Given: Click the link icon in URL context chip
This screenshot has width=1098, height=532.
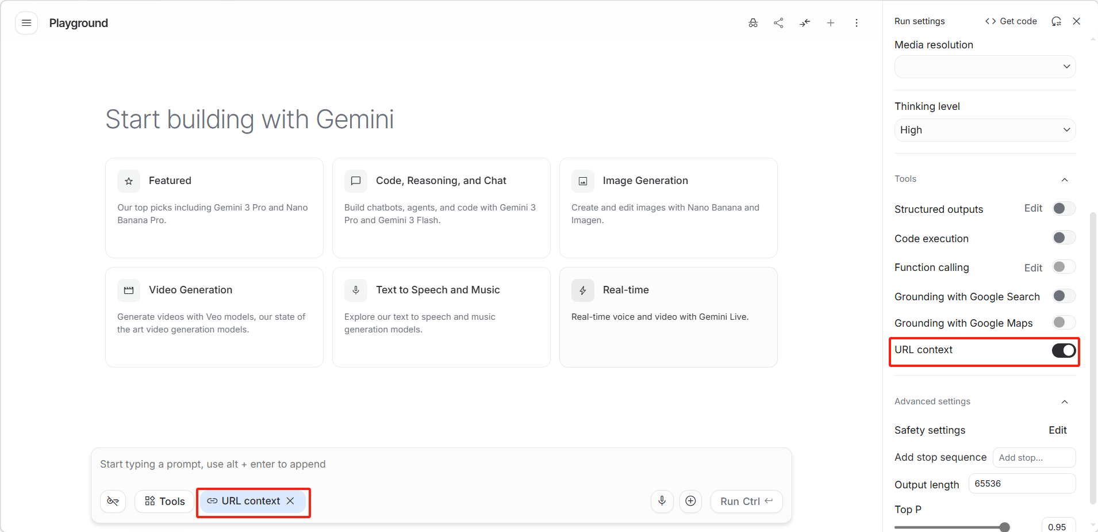Looking at the screenshot, I should coord(212,501).
